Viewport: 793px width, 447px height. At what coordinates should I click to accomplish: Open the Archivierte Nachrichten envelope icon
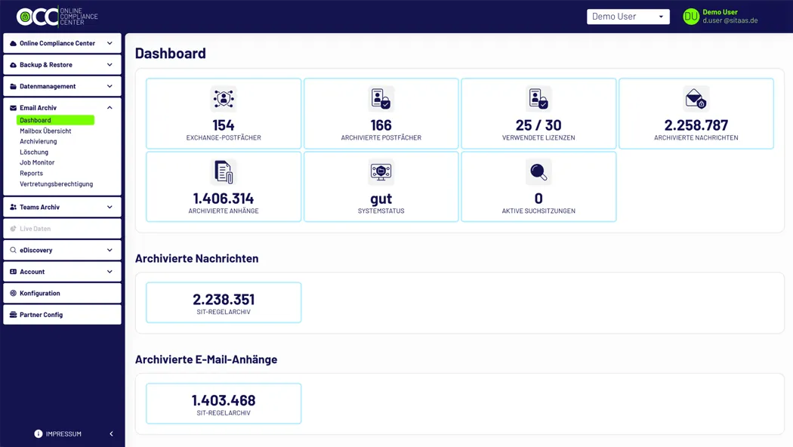click(696, 98)
